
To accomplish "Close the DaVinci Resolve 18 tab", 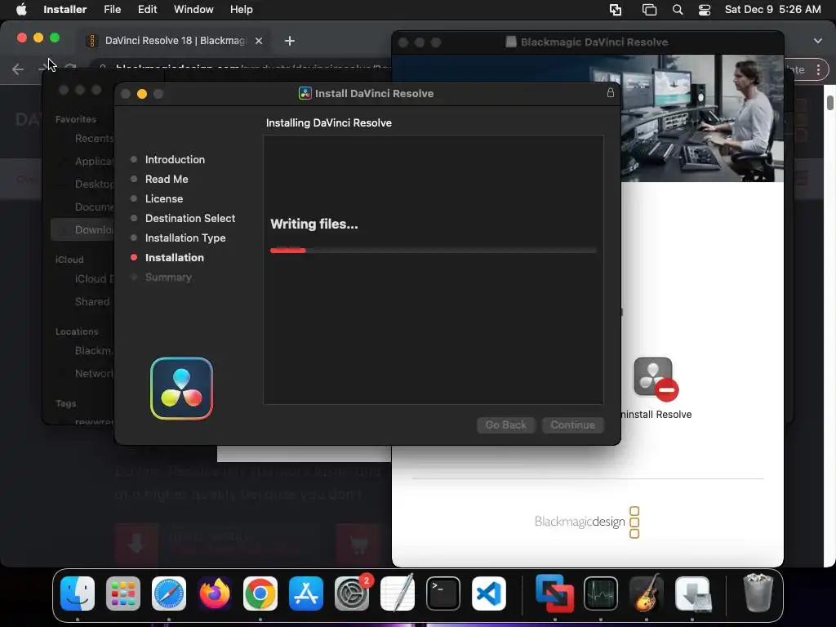I will click(x=259, y=41).
